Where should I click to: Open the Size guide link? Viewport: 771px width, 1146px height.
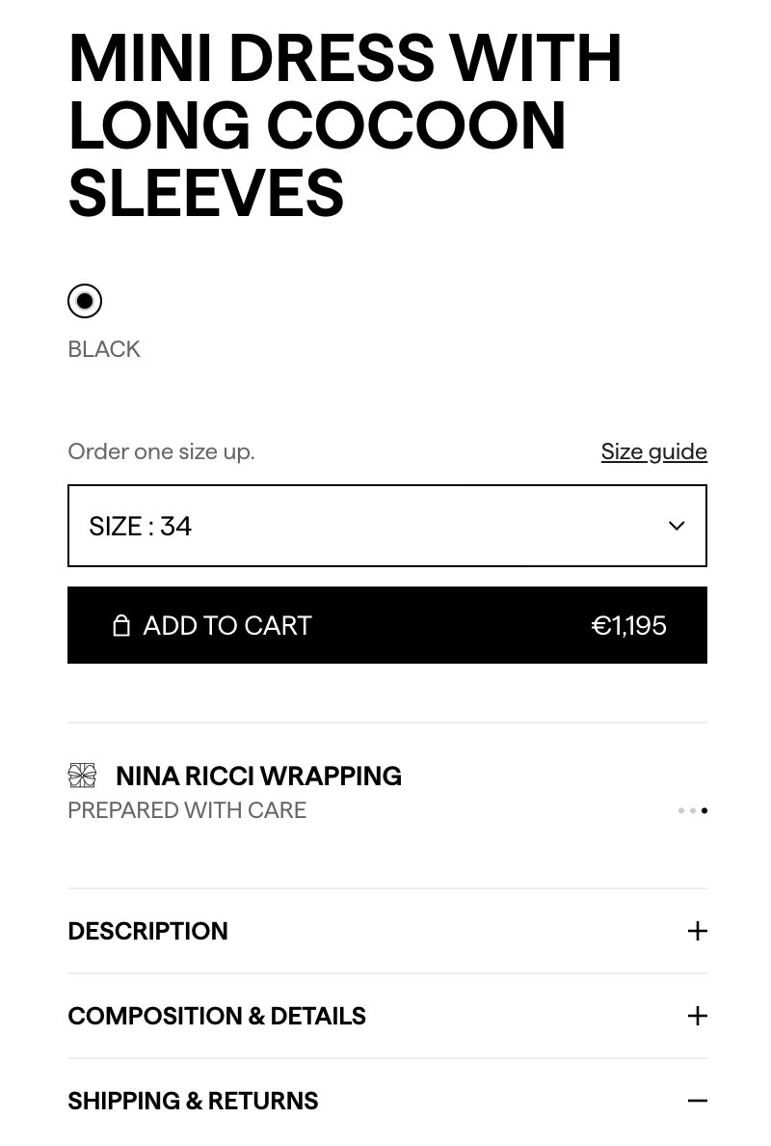tap(653, 451)
